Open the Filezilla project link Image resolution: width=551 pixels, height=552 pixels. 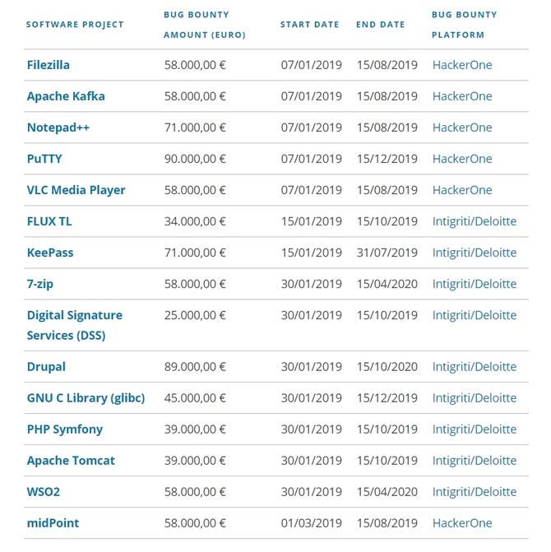pos(49,65)
